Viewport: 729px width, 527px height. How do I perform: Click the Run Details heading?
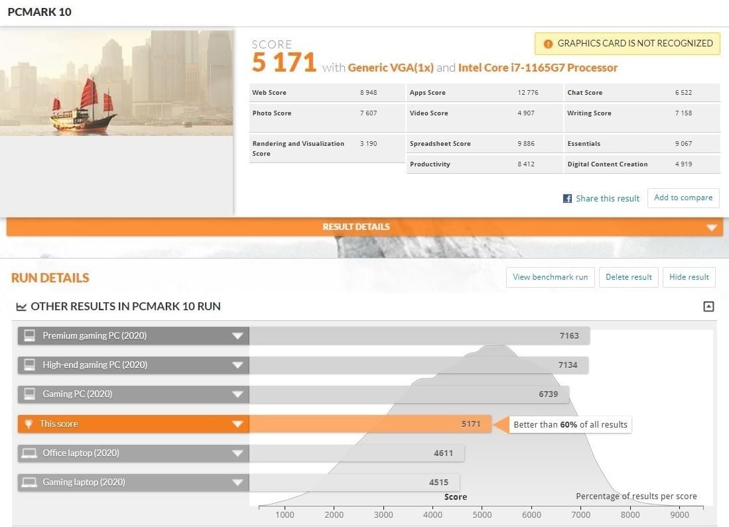(50, 278)
